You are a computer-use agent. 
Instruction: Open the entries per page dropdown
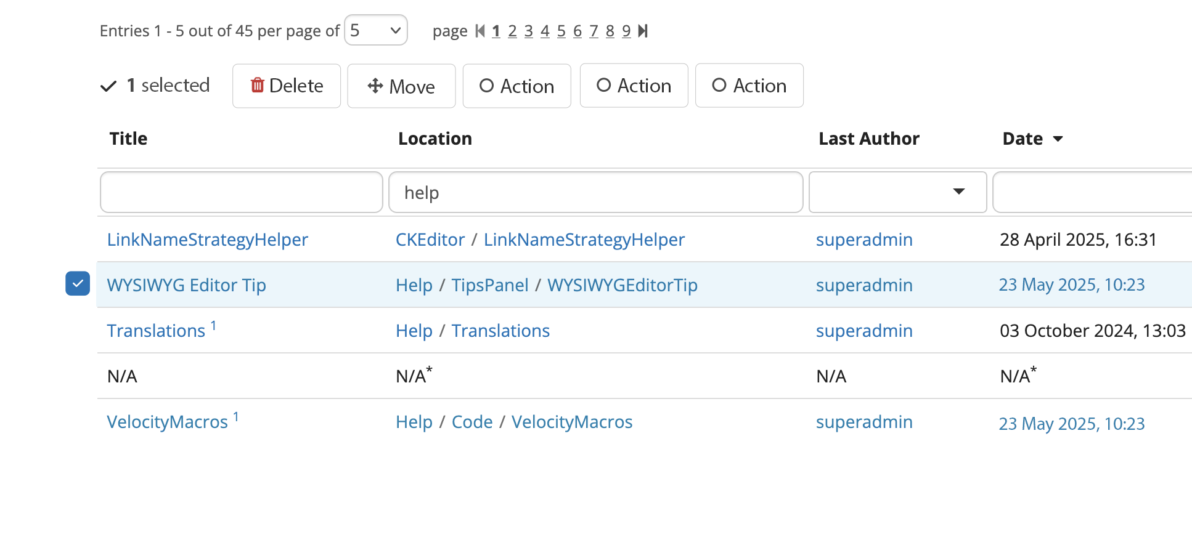tap(375, 31)
